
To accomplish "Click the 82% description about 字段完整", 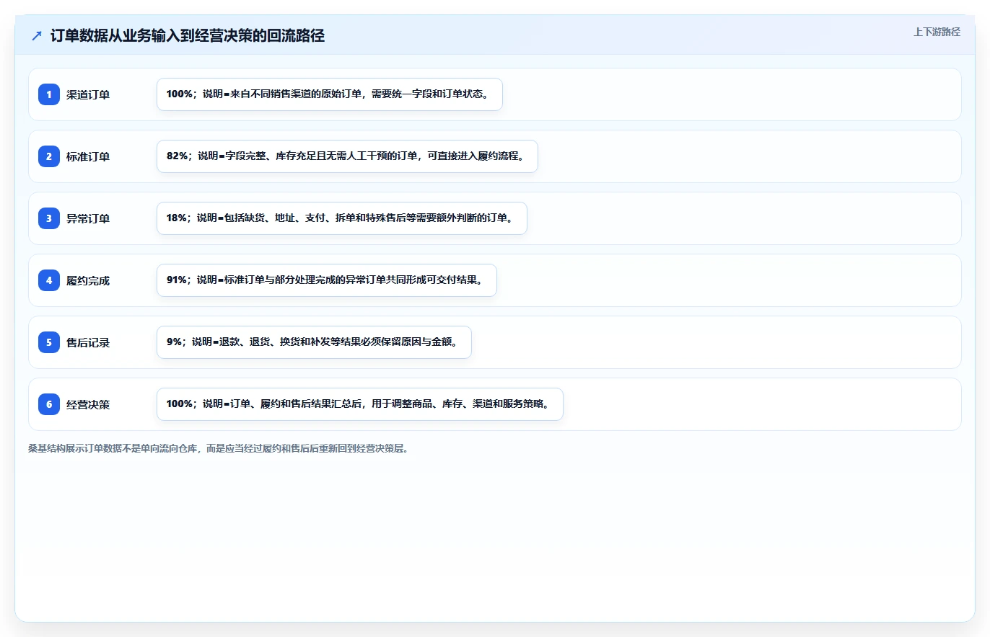I will [347, 156].
